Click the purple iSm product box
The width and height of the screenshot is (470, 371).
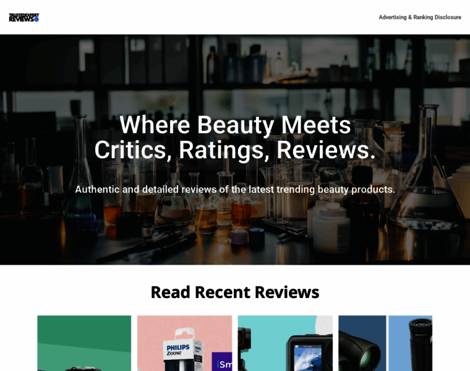click(222, 362)
